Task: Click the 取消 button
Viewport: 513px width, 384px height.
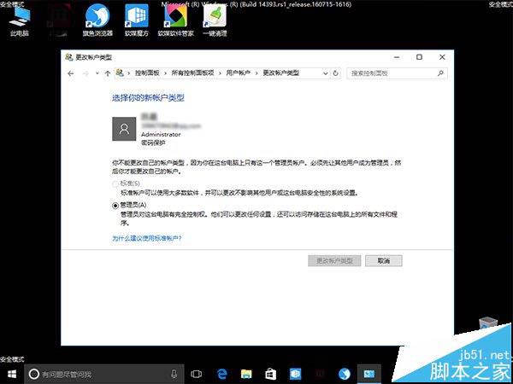Action: (x=383, y=260)
